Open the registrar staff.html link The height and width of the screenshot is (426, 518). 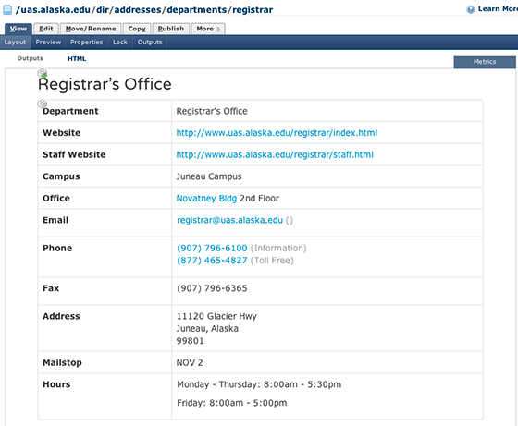point(275,154)
